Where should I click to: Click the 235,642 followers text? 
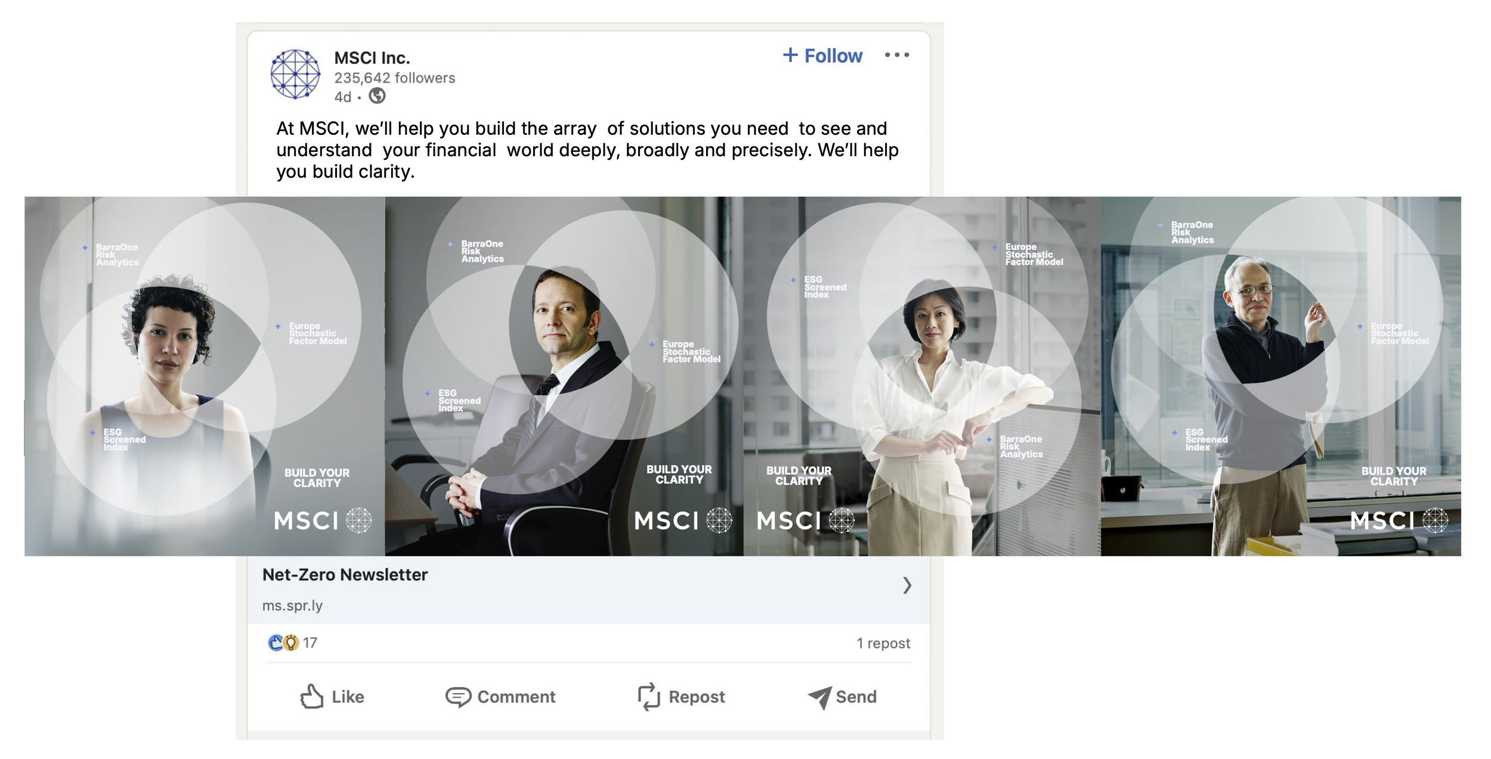pyautogui.click(x=394, y=78)
